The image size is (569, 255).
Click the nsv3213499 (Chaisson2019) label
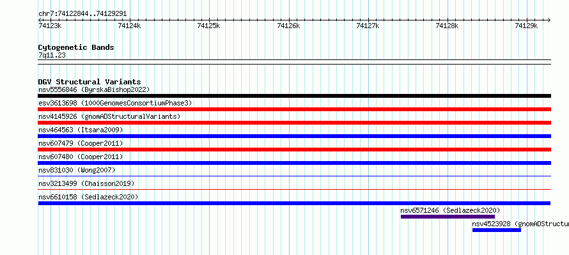pyautogui.click(x=86, y=183)
